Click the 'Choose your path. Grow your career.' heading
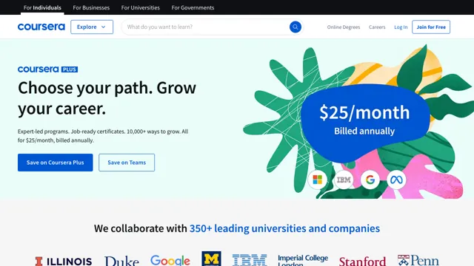474x266 pixels. point(107,98)
